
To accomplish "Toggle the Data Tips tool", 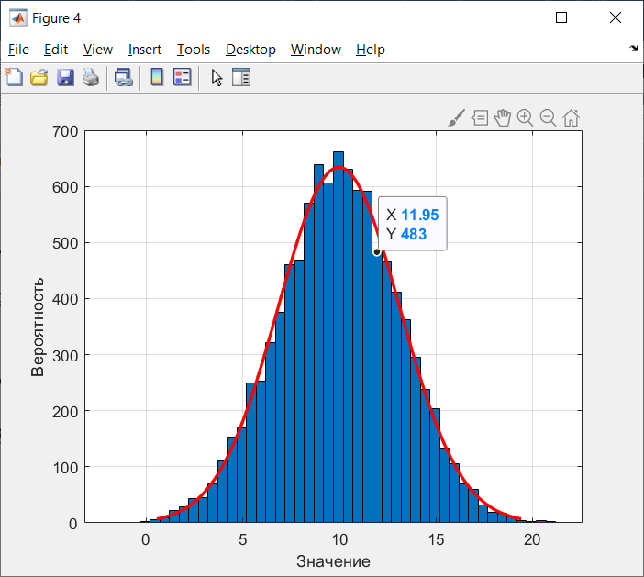I will (480, 118).
